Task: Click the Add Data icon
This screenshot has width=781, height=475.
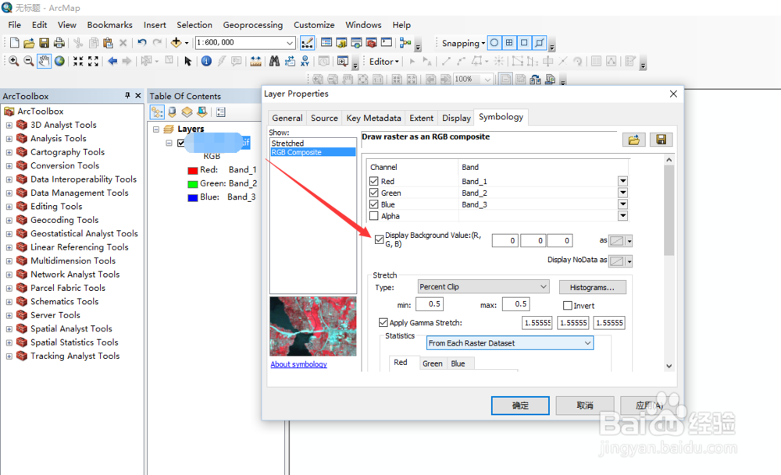Action: click(x=176, y=43)
